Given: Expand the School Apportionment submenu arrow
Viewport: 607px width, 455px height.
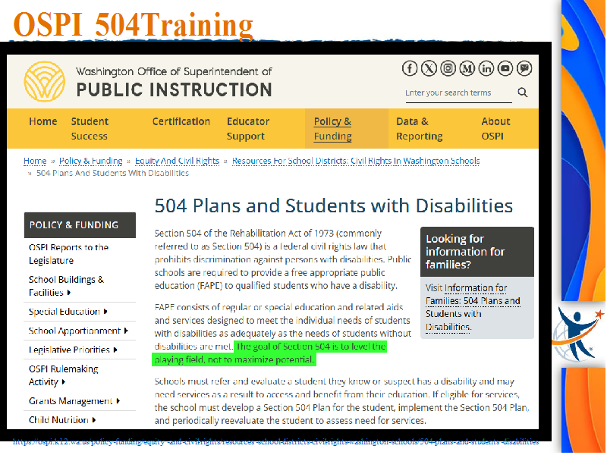Looking at the screenshot, I should tap(126, 331).
